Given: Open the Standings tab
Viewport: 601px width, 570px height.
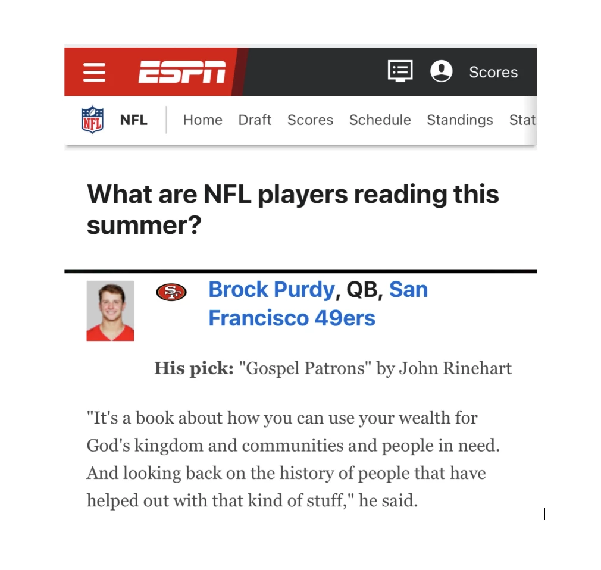Looking at the screenshot, I should (460, 120).
